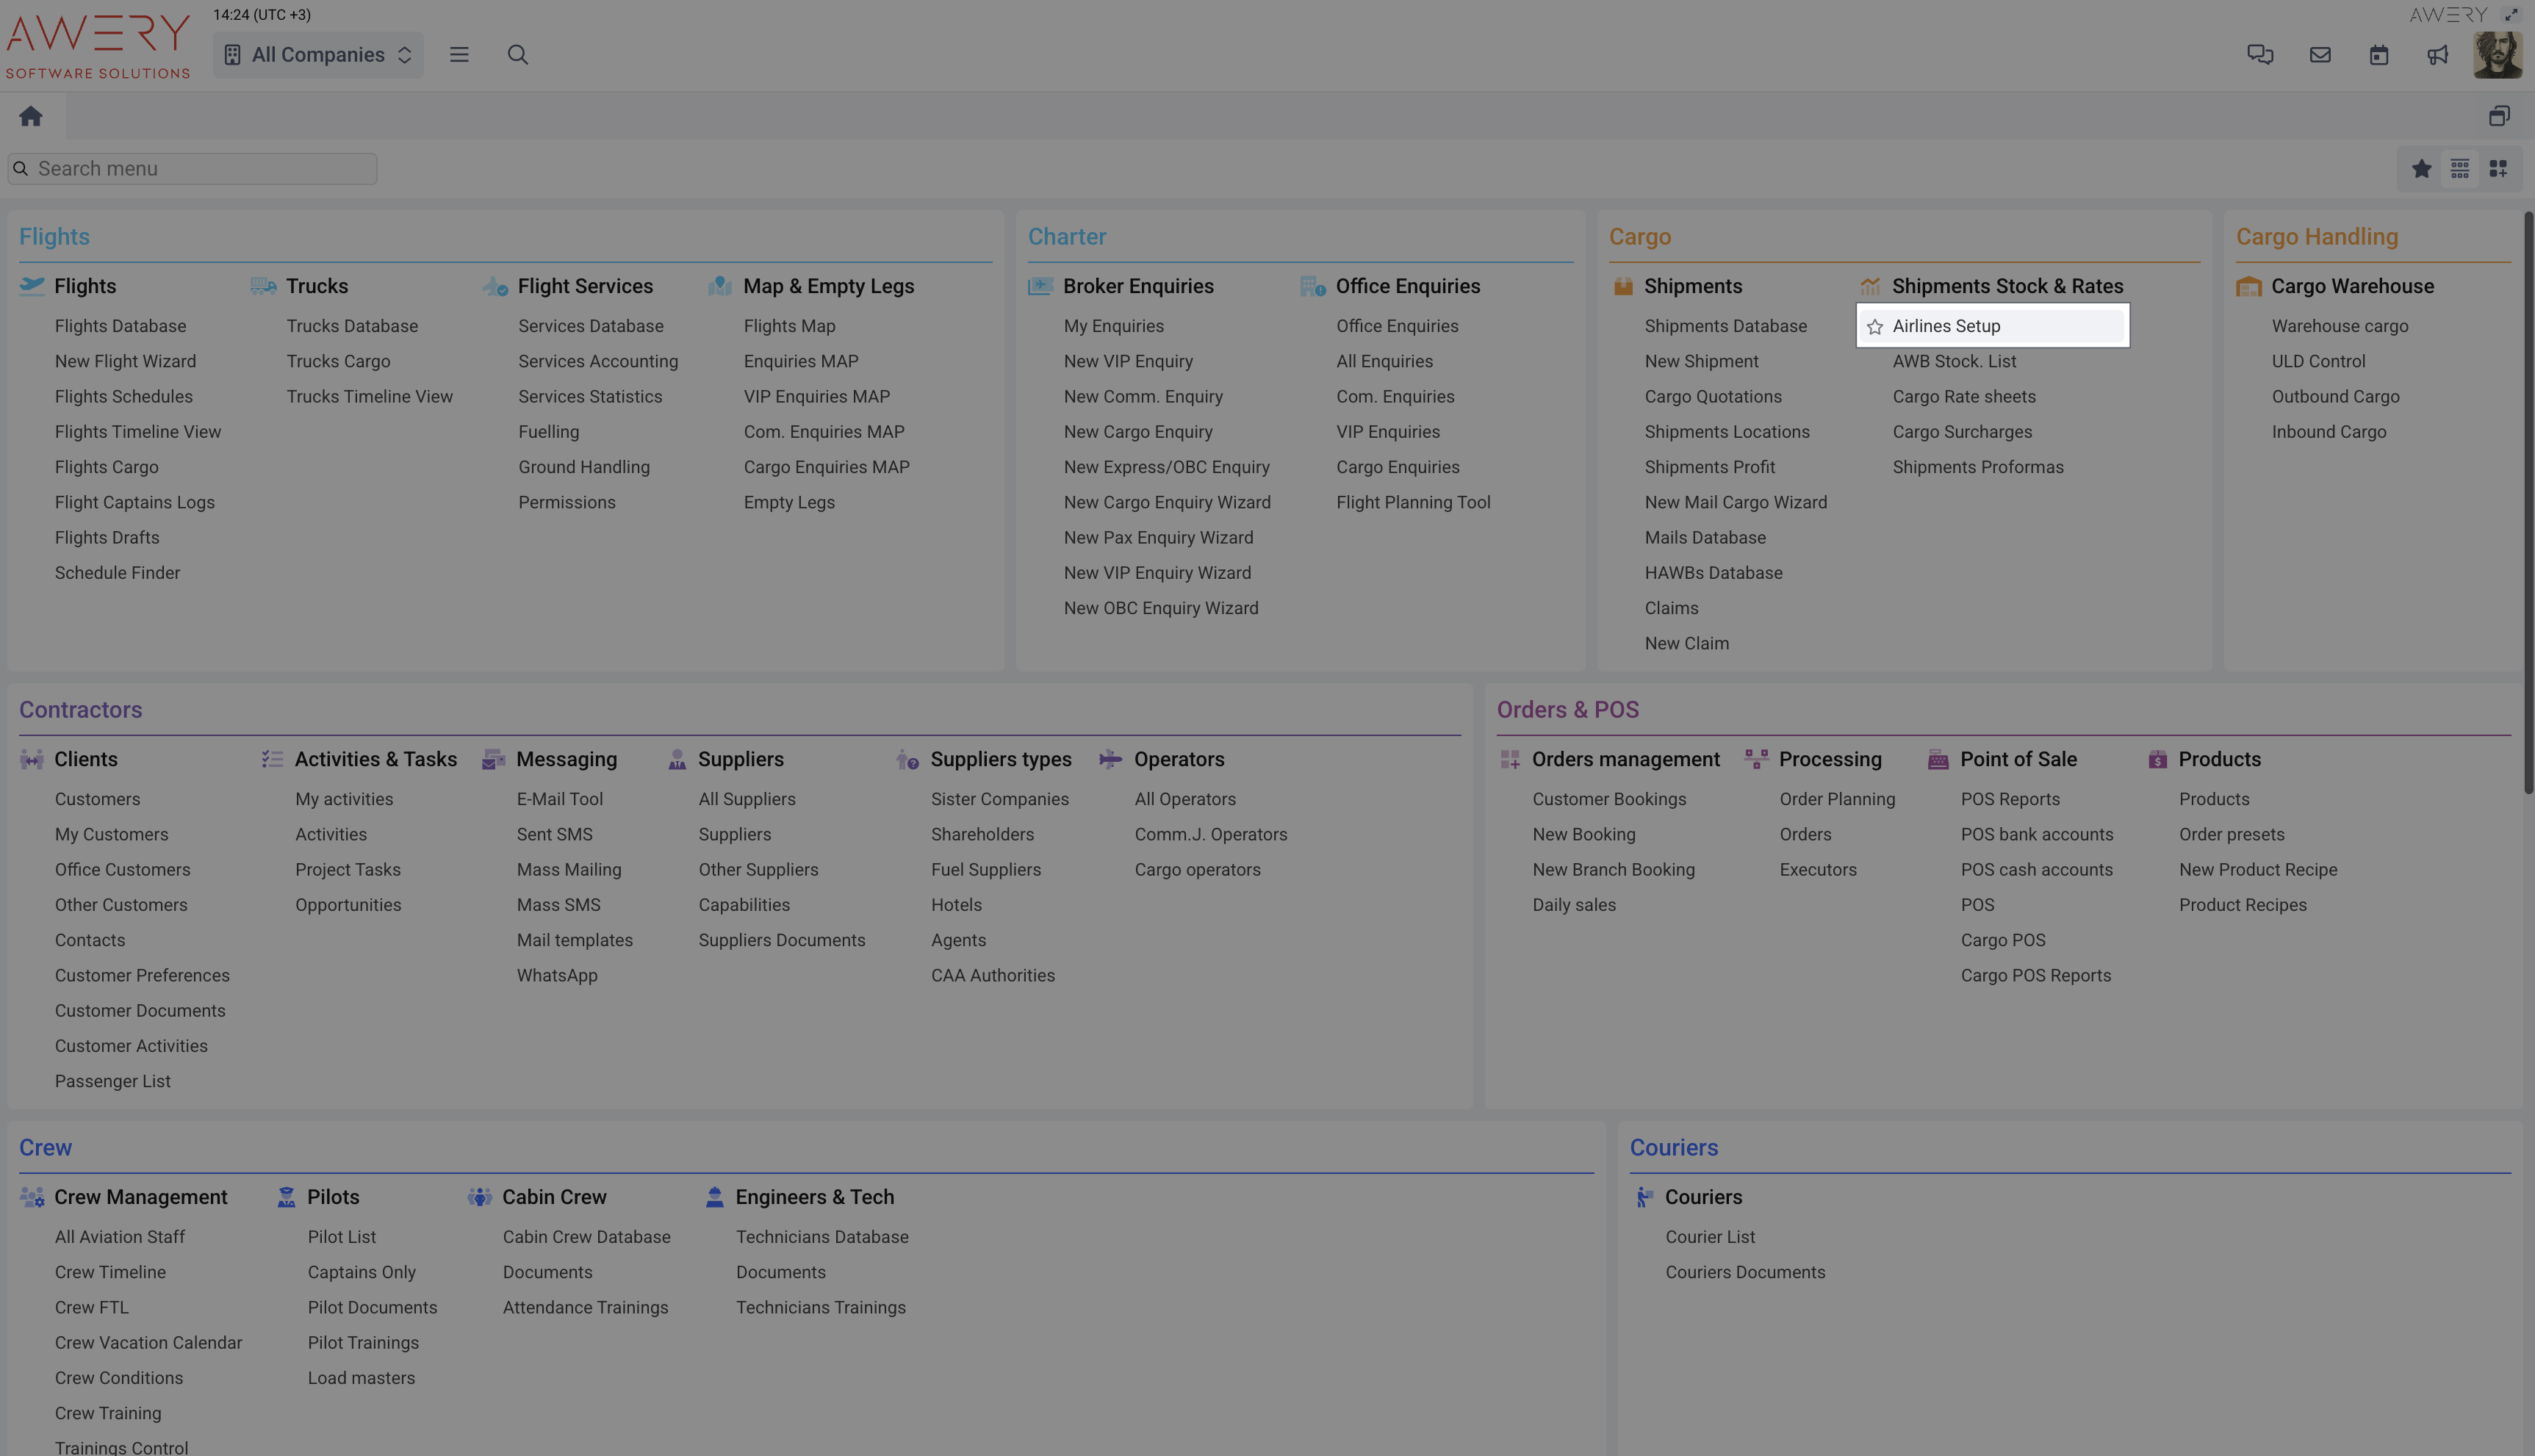Switch to compact list menu view
Image resolution: width=2535 pixels, height=1456 pixels.
(2460, 169)
